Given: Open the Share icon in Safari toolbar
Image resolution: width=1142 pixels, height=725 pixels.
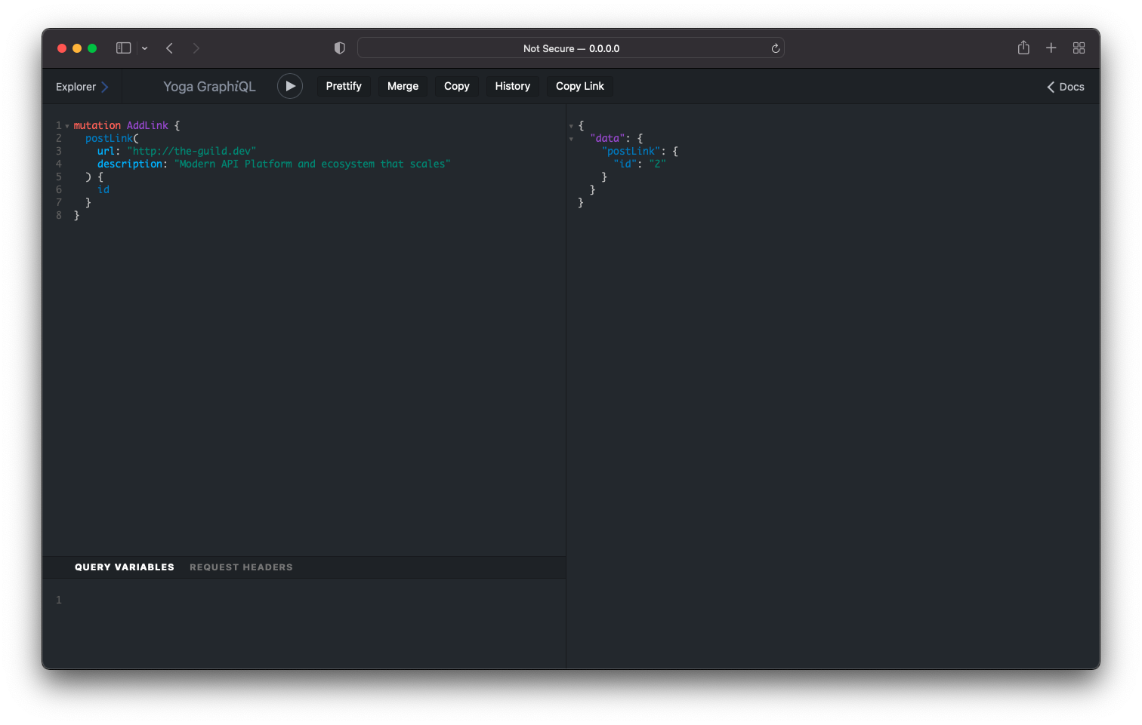Looking at the screenshot, I should click(1023, 48).
